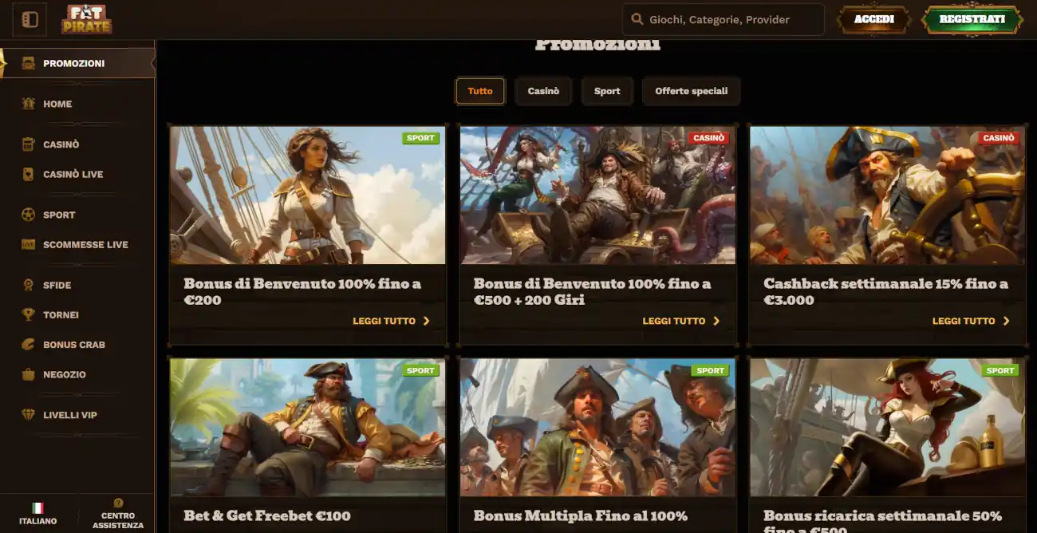Select the Bonus Crab icon

pyautogui.click(x=29, y=345)
